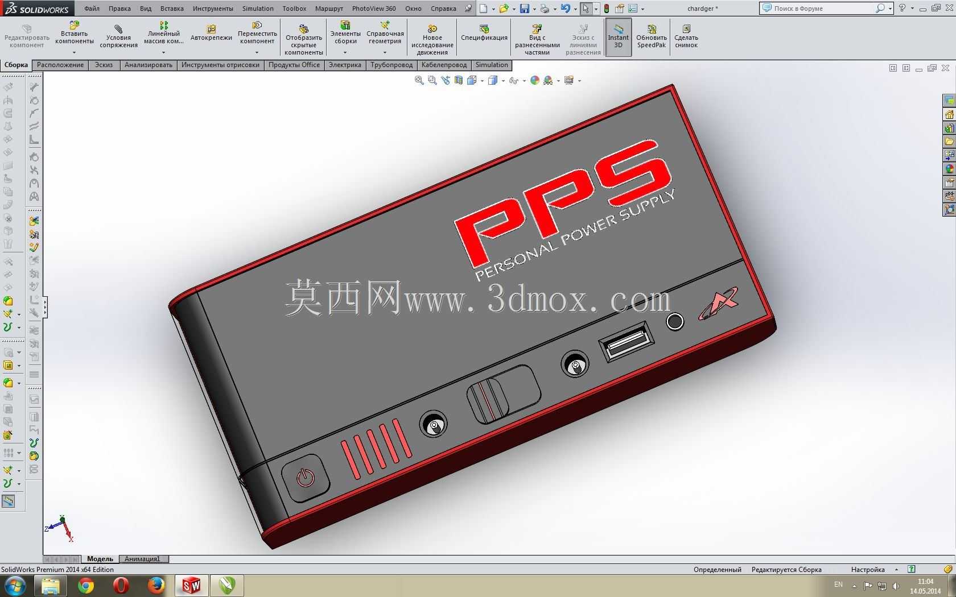This screenshot has width=956, height=597.
Task: Click Новое исследование движения button
Action: pyautogui.click(x=432, y=40)
